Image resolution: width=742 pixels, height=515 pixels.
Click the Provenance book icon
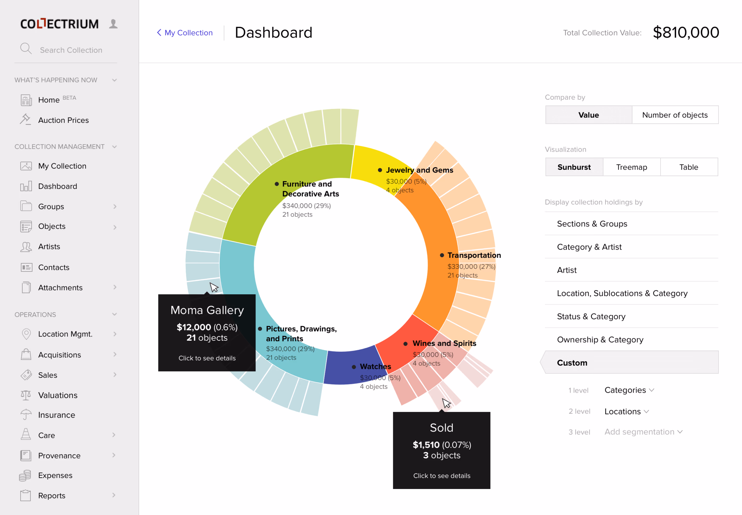26,455
